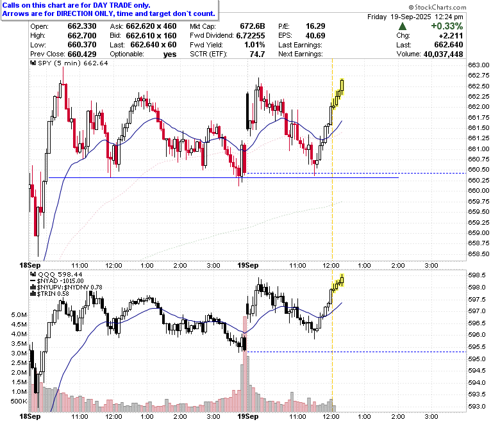Click the highlighted yellow QQQ latest candle
Viewport: 500px width, 422px height.
(342, 280)
